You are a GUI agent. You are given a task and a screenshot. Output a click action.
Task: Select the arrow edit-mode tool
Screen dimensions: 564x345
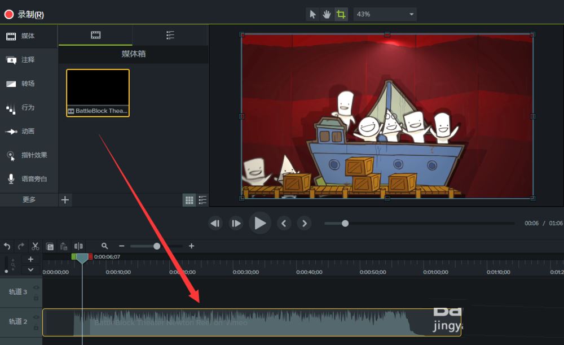click(x=312, y=15)
